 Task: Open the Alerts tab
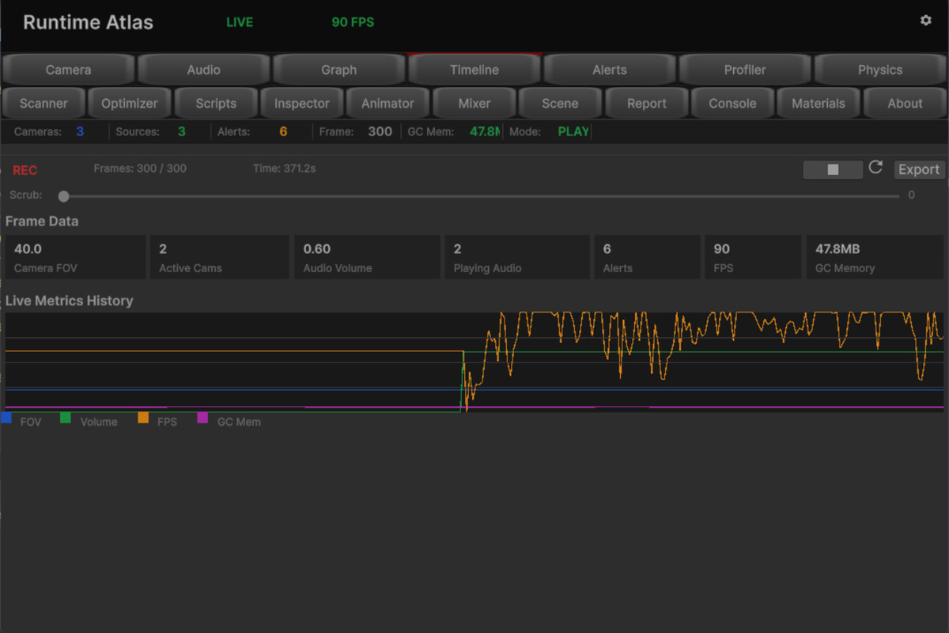pos(609,70)
